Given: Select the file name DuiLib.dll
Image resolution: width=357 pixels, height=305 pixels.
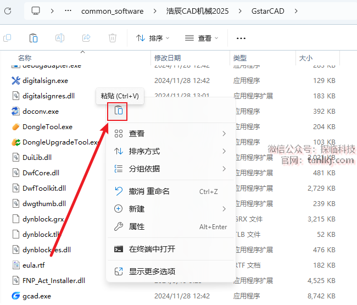Looking at the screenshot, I should click(37, 157).
